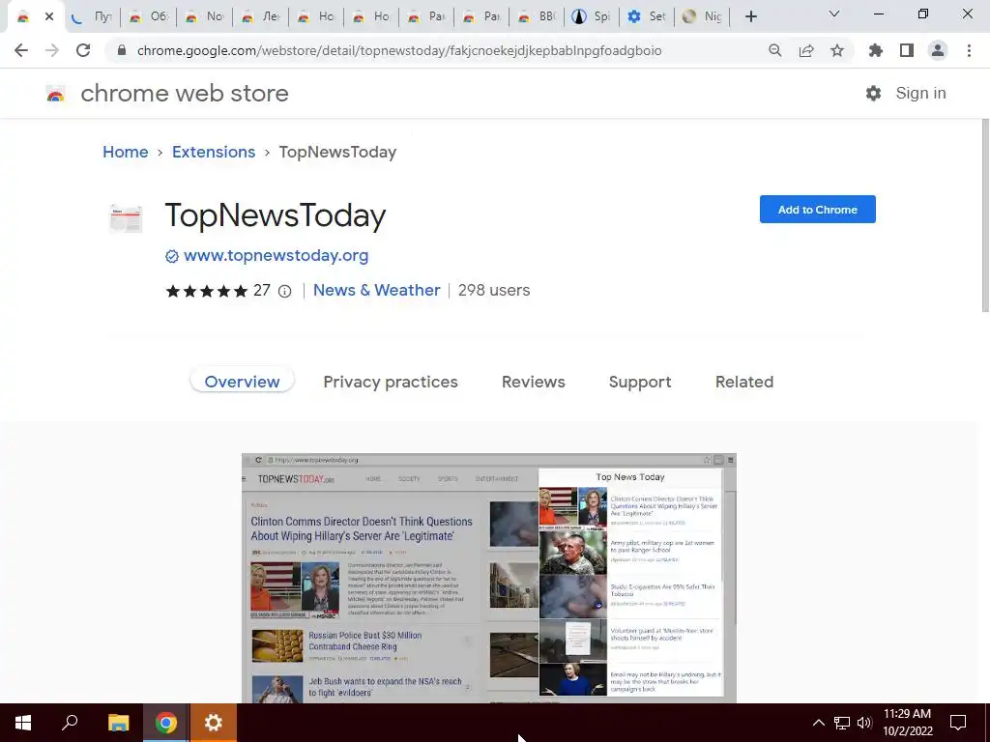This screenshot has height=742, width=990.
Task: Click the address bar URL field
Action: tap(399, 50)
